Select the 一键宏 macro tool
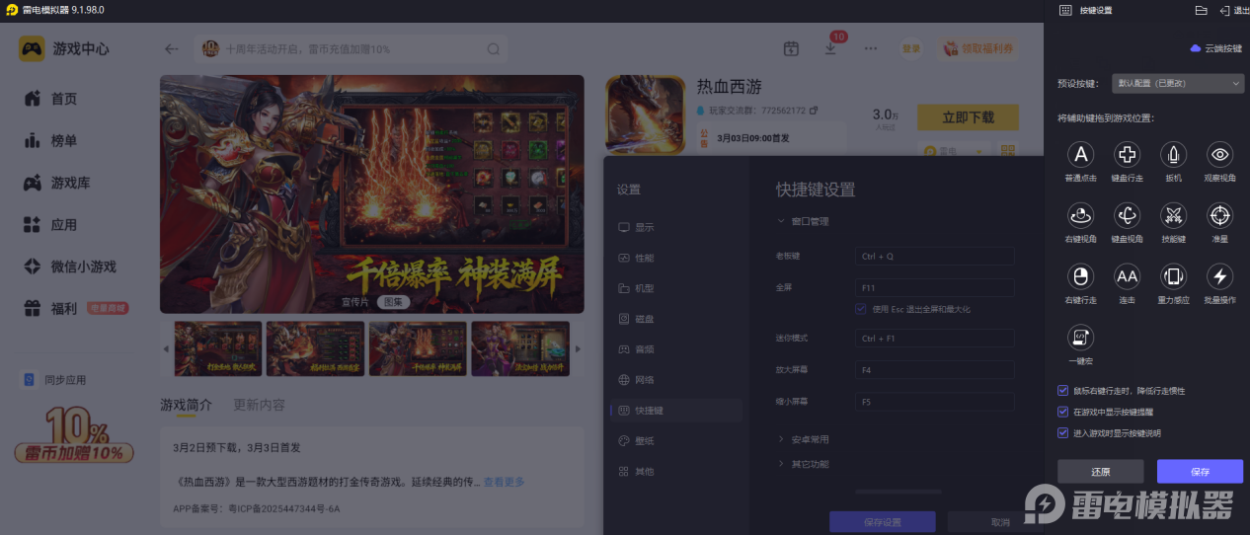Image resolution: width=1250 pixels, height=535 pixels. point(1081,338)
